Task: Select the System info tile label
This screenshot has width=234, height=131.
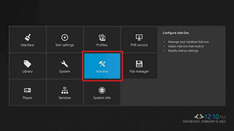Action: 102,98
